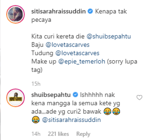Open sitisarahraissuddin's profile picture story
The width and height of the screenshot is (154, 140).
[x=16, y=14]
